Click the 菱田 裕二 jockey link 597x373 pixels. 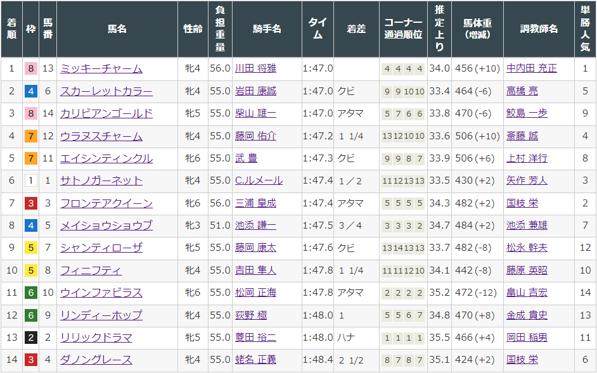(x=255, y=338)
